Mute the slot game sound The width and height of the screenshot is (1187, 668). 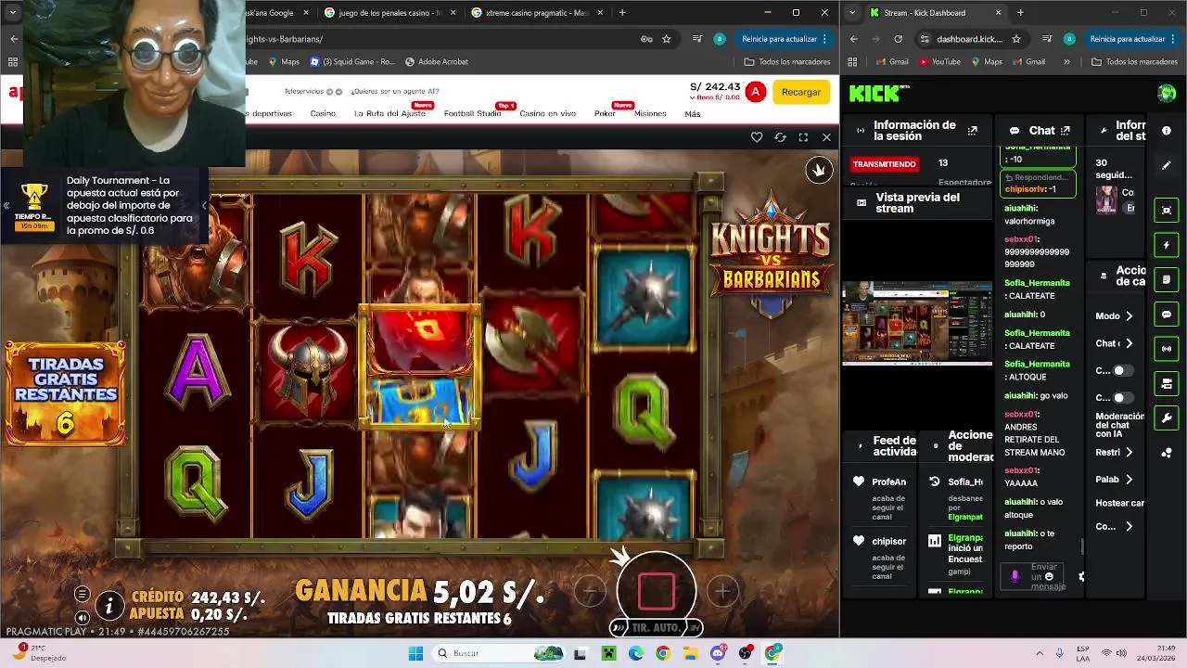click(x=82, y=617)
